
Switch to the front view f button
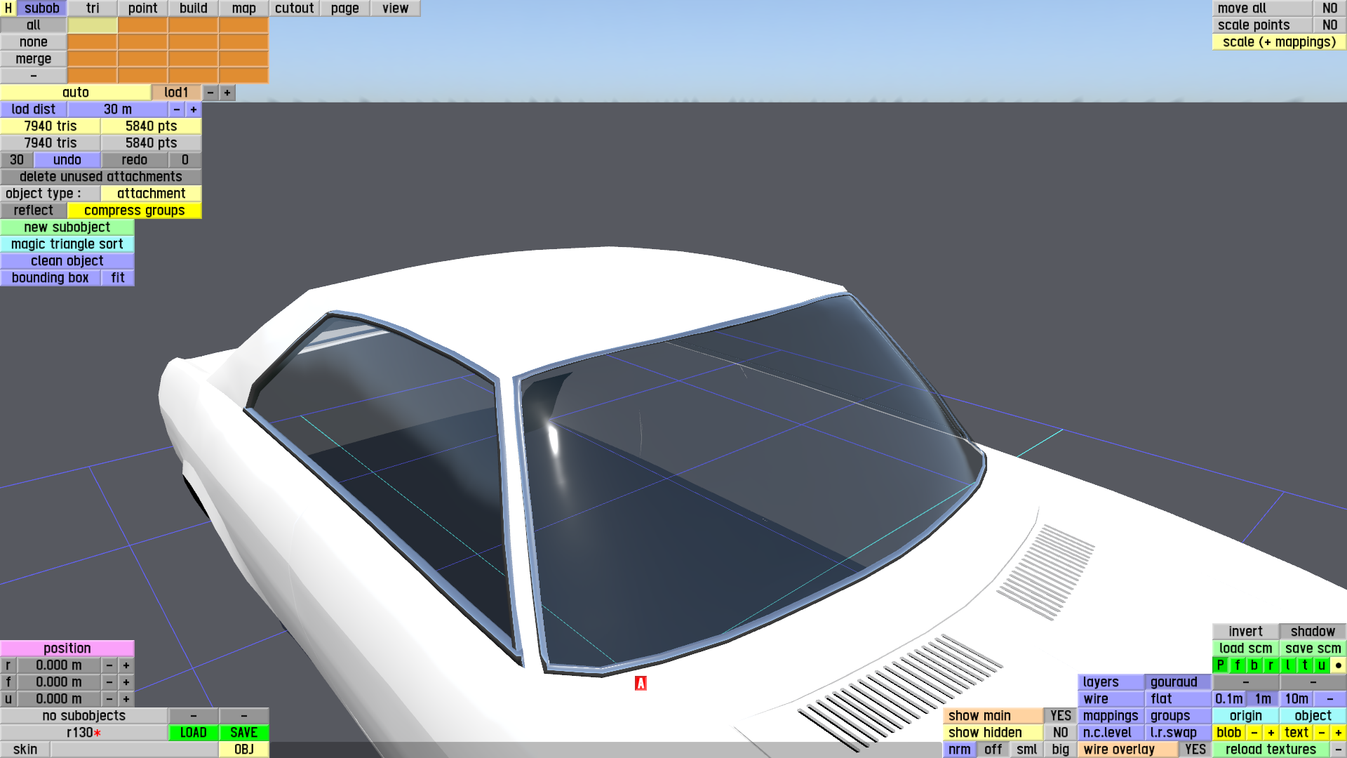click(1237, 665)
